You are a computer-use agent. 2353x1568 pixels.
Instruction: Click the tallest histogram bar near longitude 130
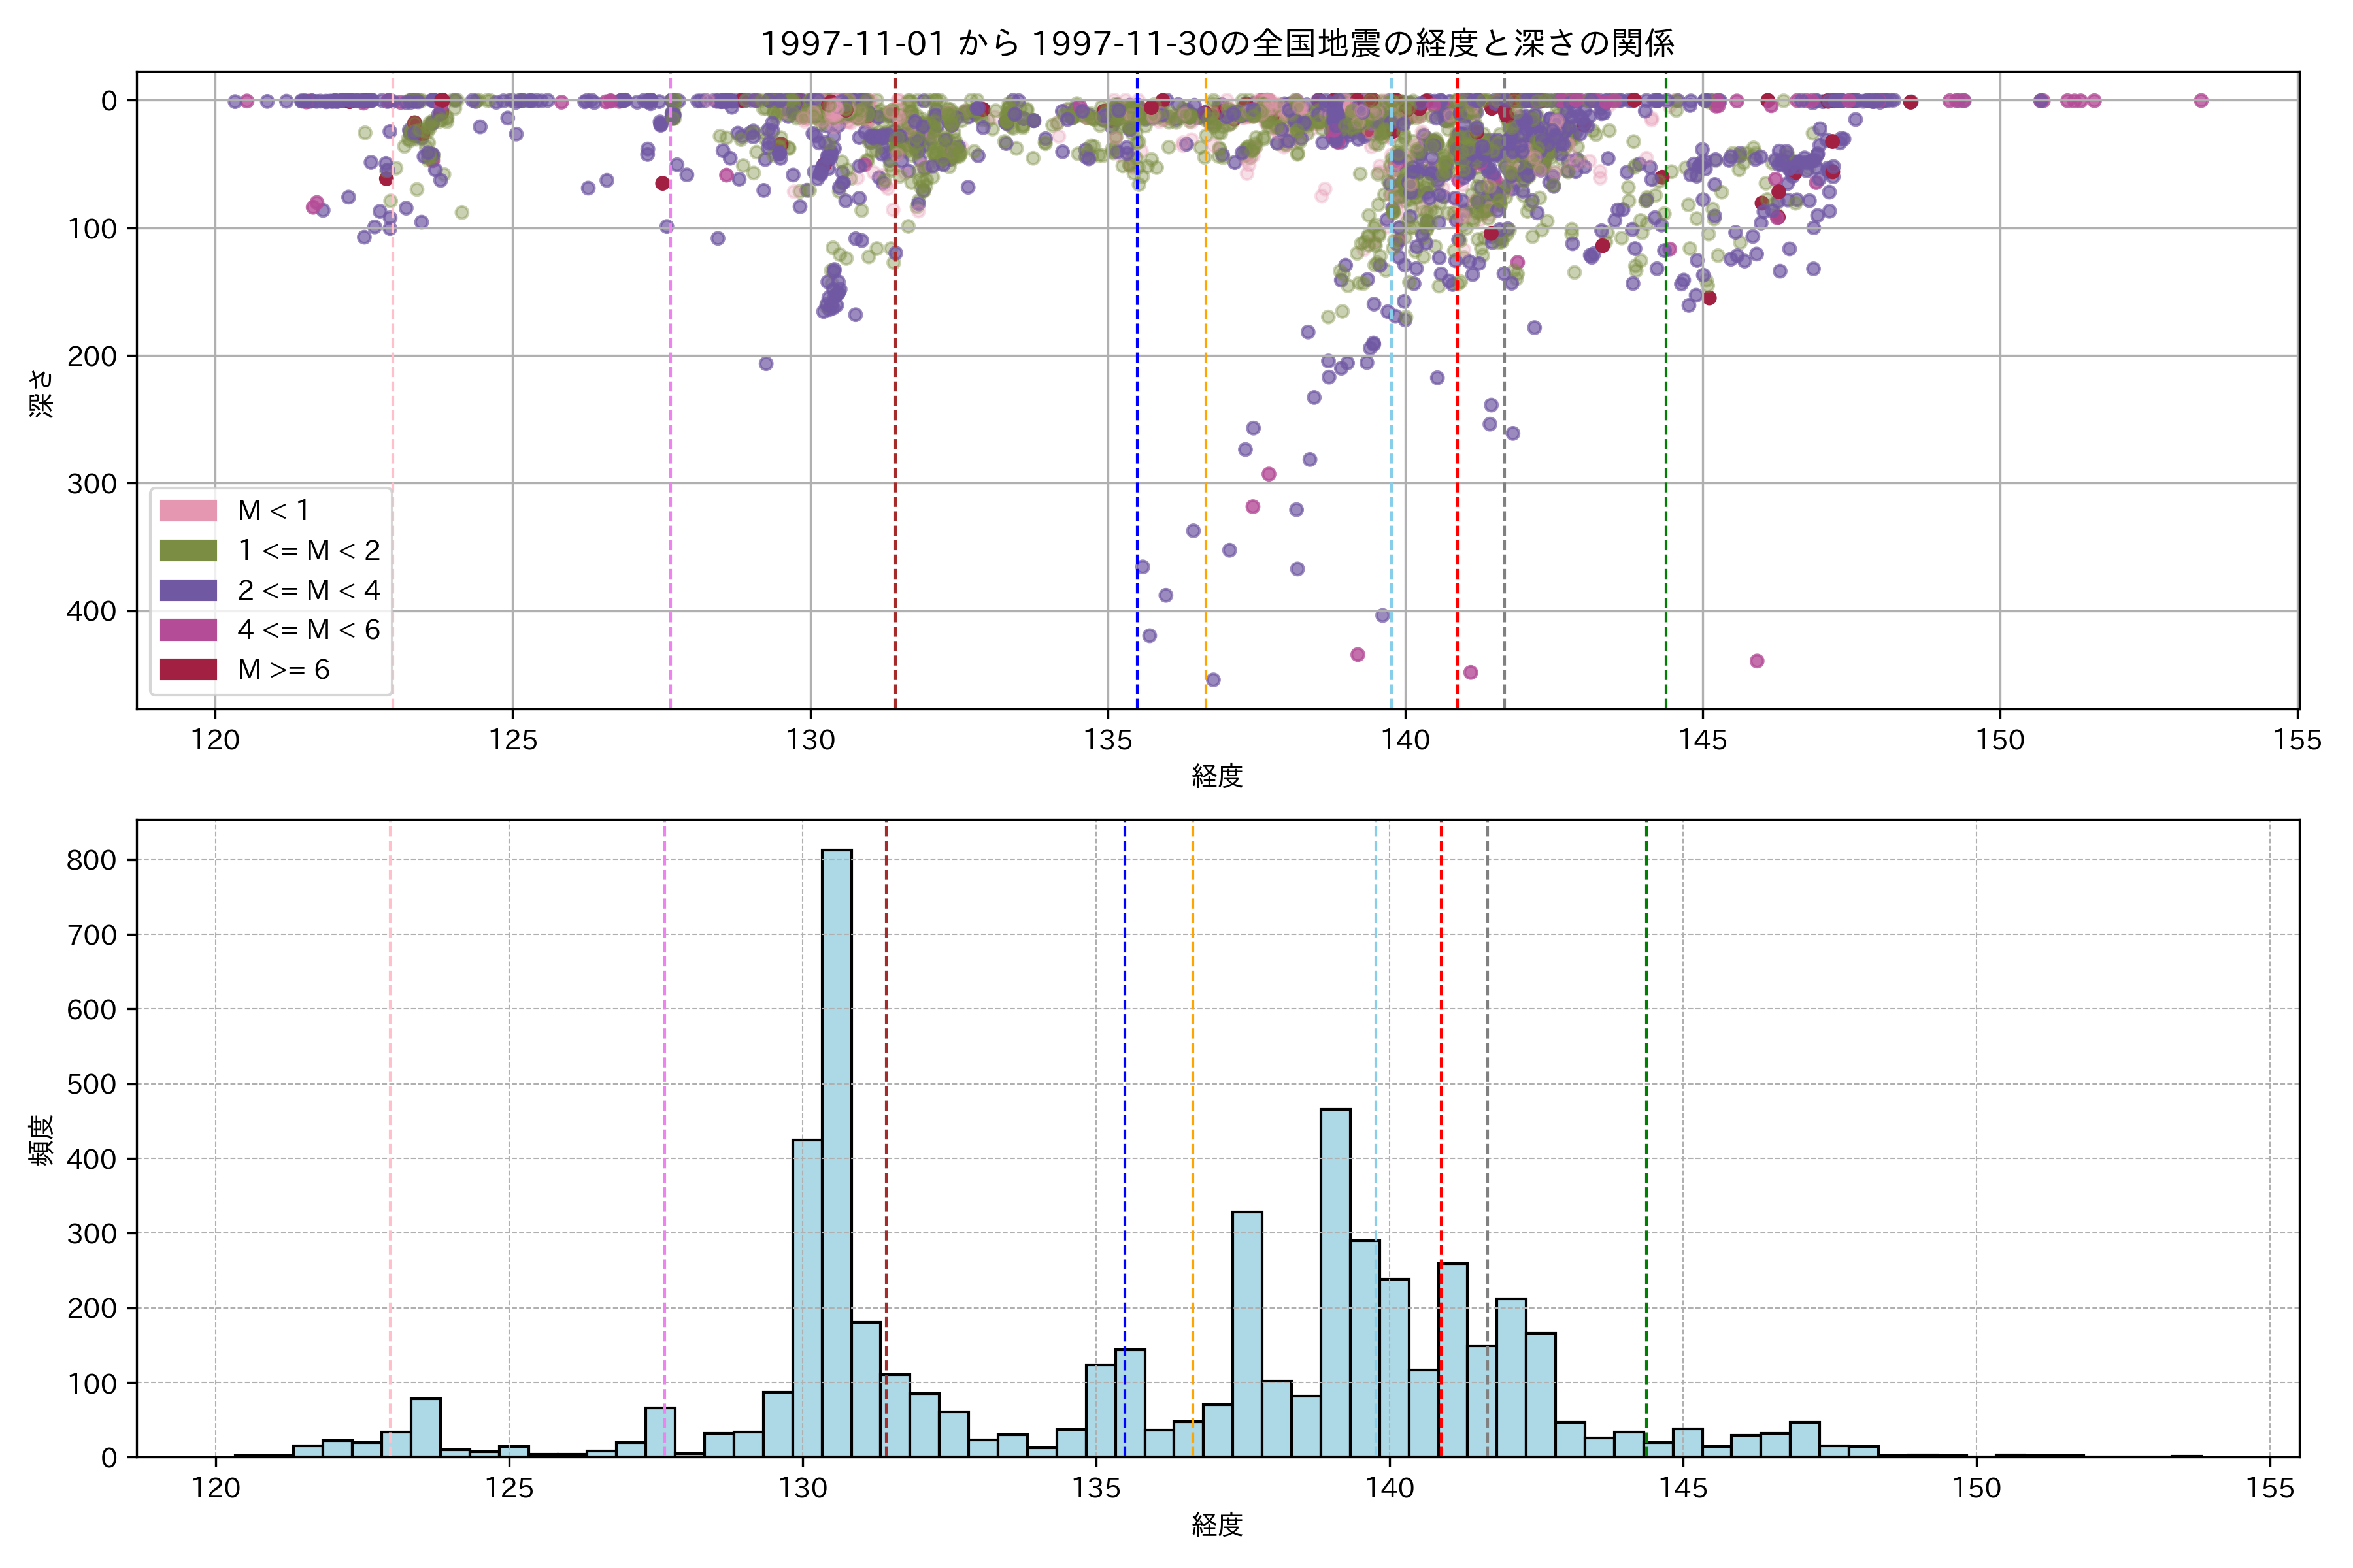click(837, 1150)
